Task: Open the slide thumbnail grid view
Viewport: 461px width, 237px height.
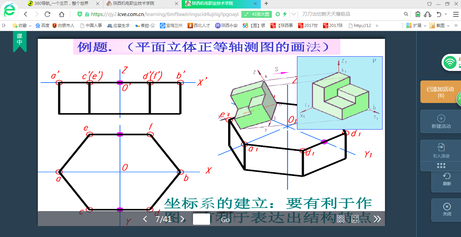Action: point(341,219)
